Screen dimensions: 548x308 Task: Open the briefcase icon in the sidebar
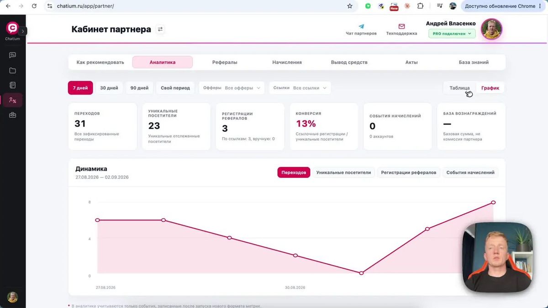click(12, 115)
